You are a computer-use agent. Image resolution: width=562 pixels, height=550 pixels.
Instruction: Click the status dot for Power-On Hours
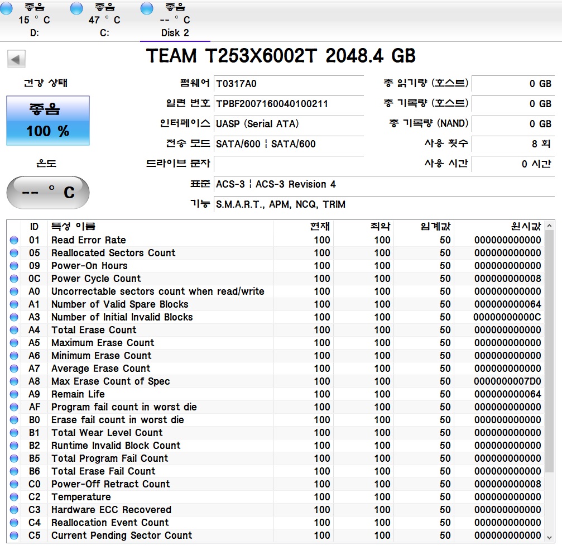coord(14,266)
